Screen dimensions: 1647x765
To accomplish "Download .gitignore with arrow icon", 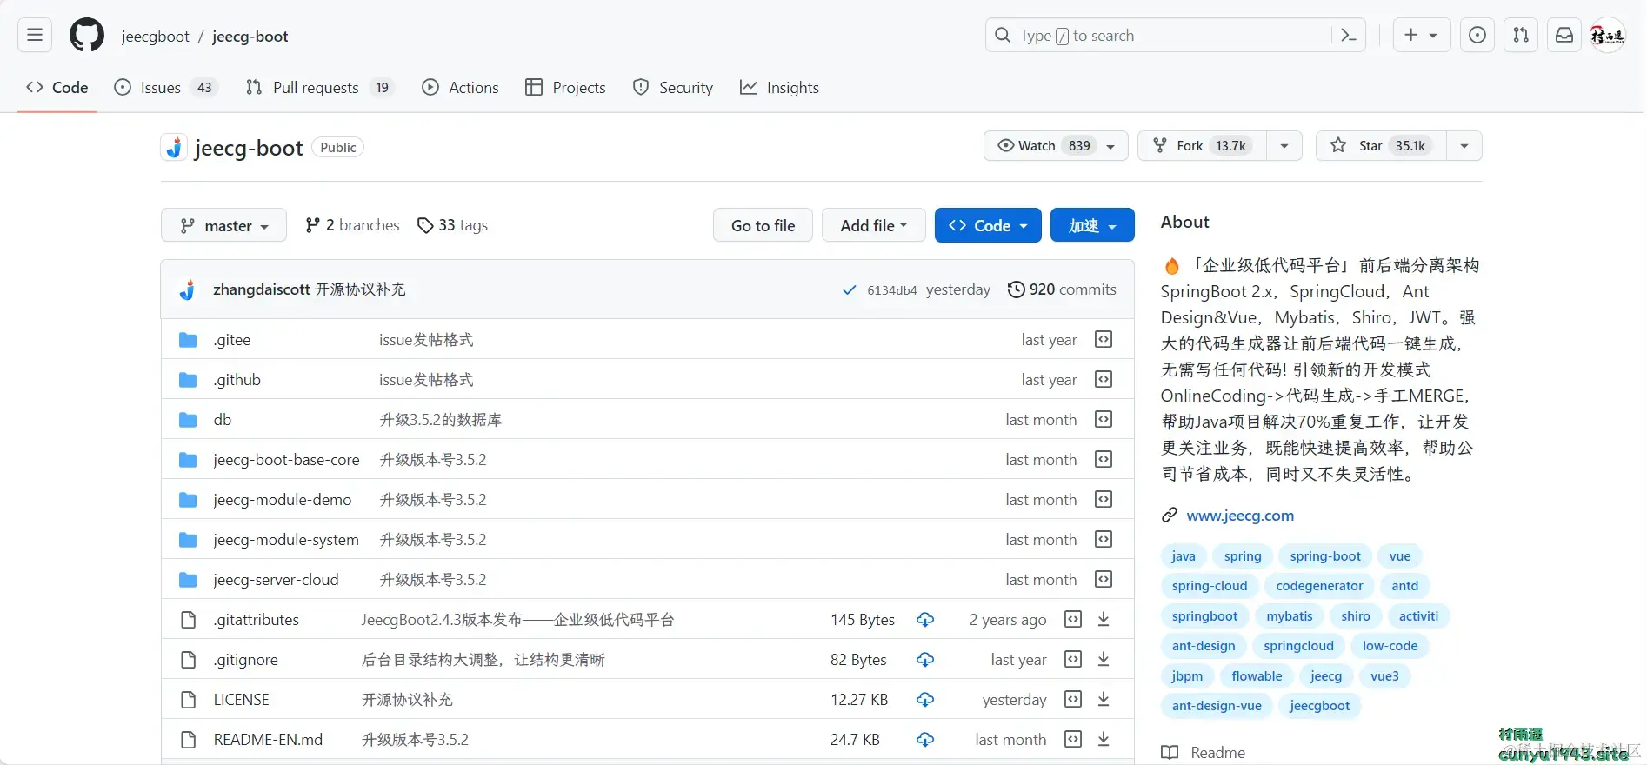I will [1104, 659].
